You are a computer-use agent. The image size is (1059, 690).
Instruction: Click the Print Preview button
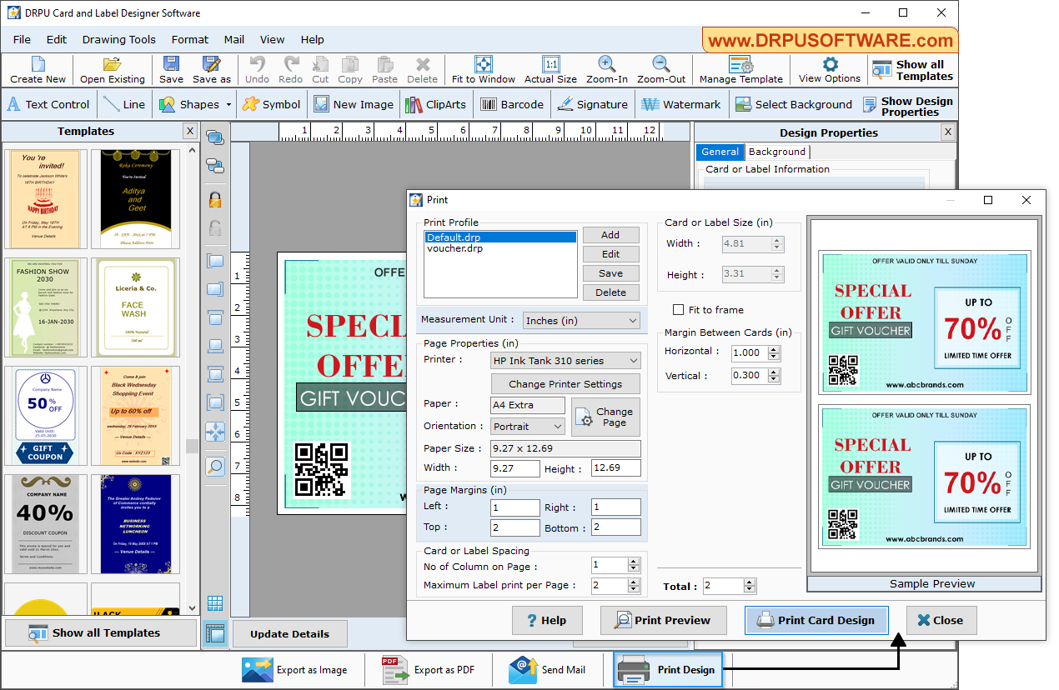(663, 620)
